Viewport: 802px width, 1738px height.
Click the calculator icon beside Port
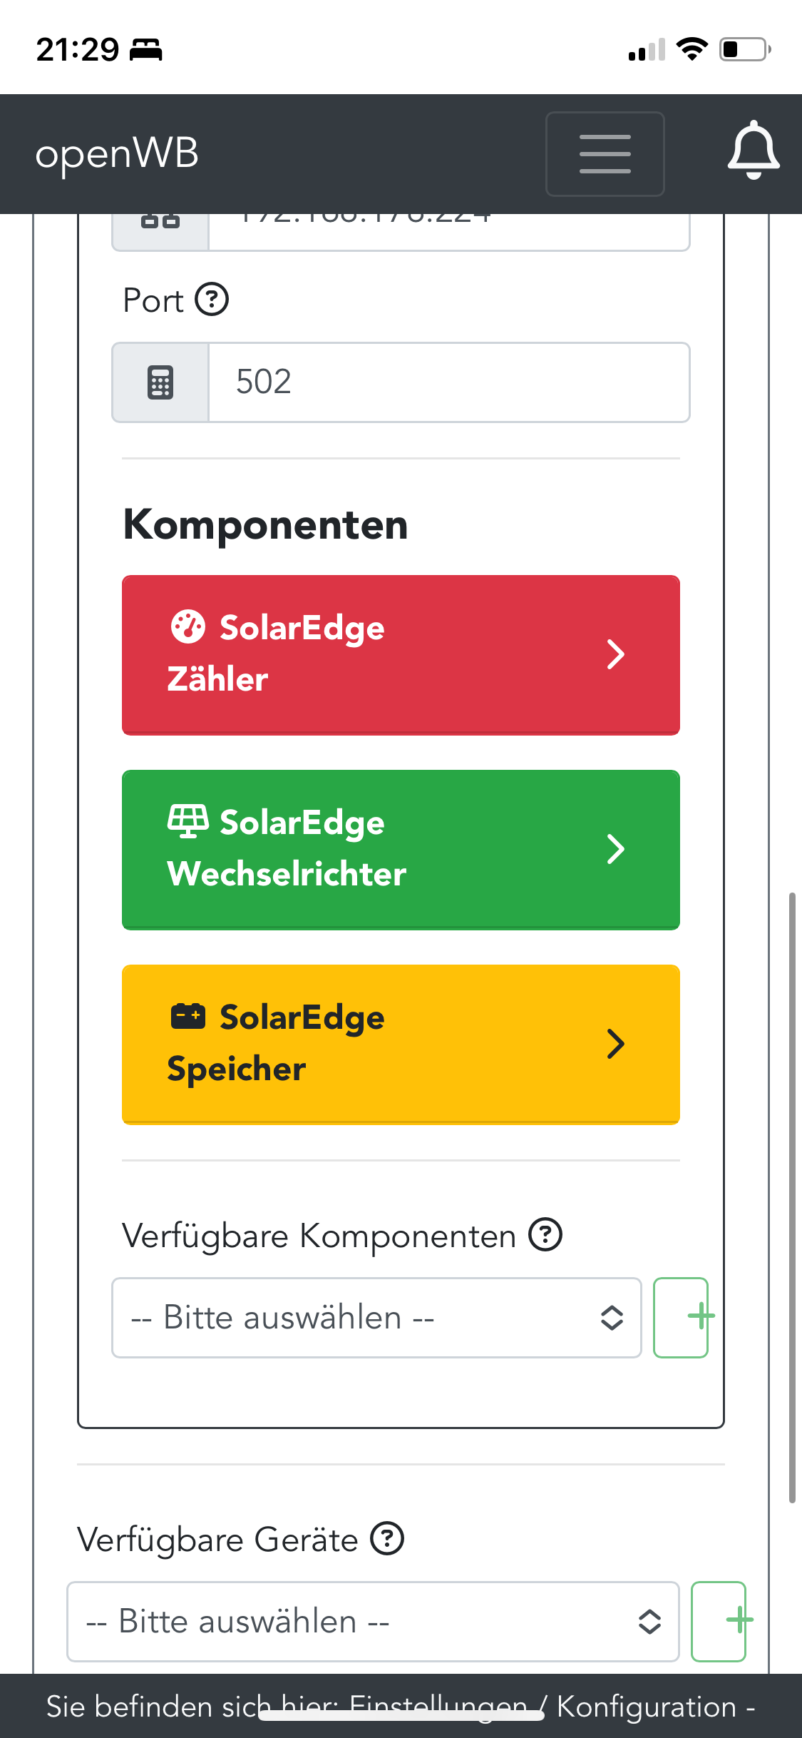[x=160, y=382]
